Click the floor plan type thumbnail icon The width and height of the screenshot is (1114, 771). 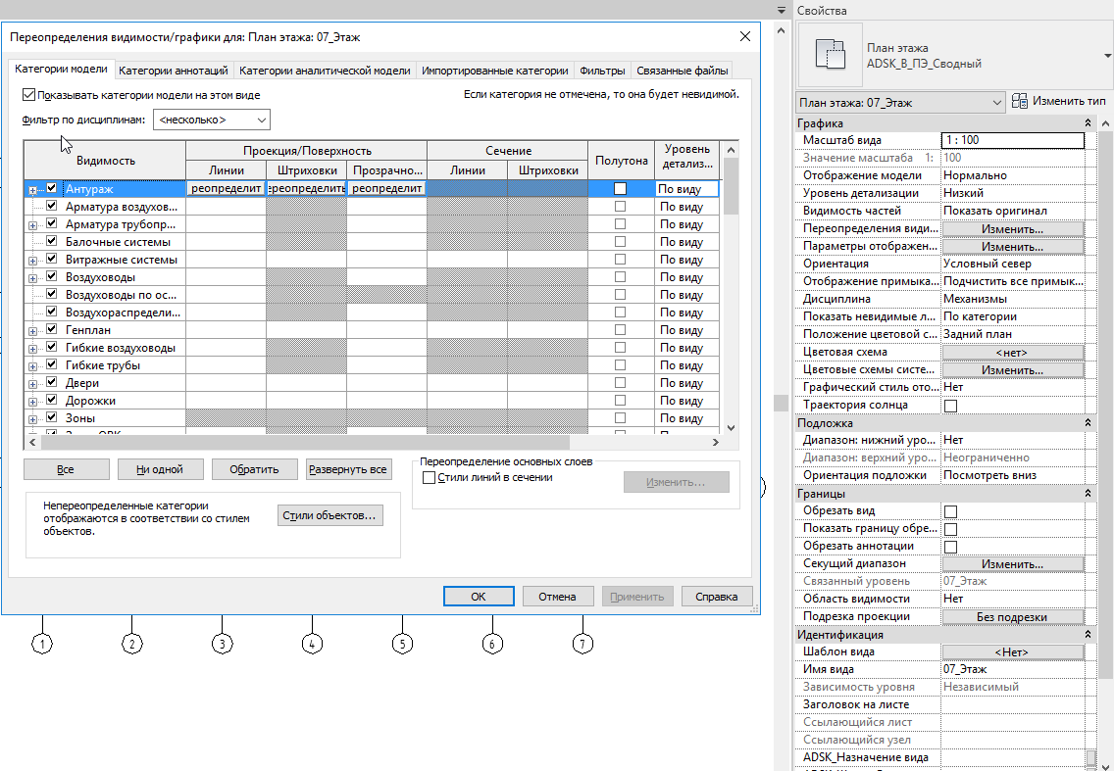831,56
